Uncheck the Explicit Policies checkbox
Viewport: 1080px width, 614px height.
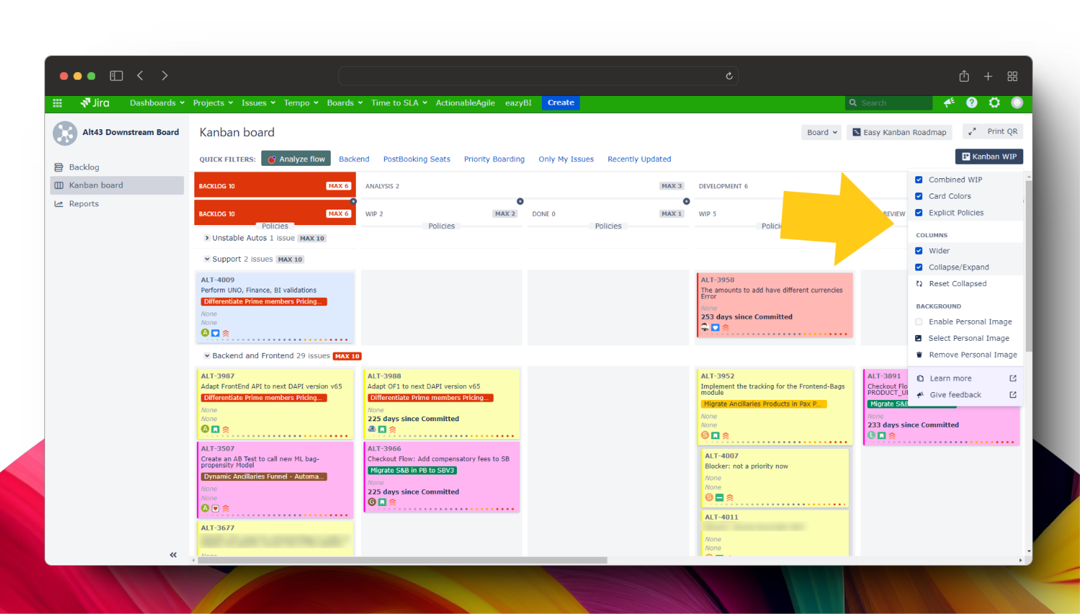click(919, 213)
